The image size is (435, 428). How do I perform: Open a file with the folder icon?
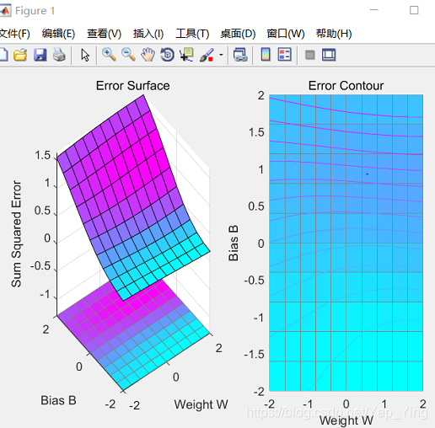(20, 55)
